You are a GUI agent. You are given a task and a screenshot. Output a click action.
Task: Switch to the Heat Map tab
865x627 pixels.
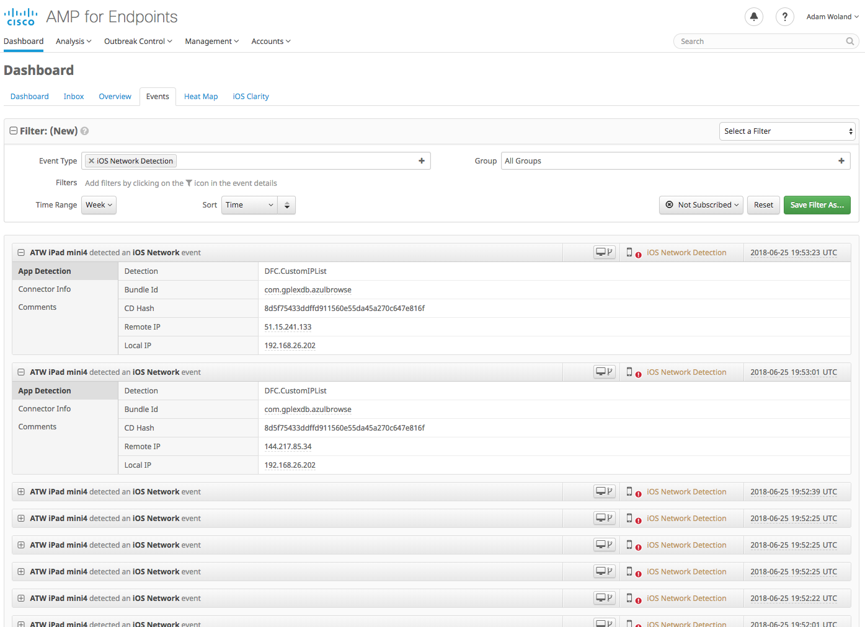(x=201, y=97)
